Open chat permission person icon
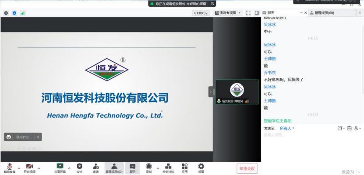The height and width of the screenshot is (175, 364). (357, 128)
